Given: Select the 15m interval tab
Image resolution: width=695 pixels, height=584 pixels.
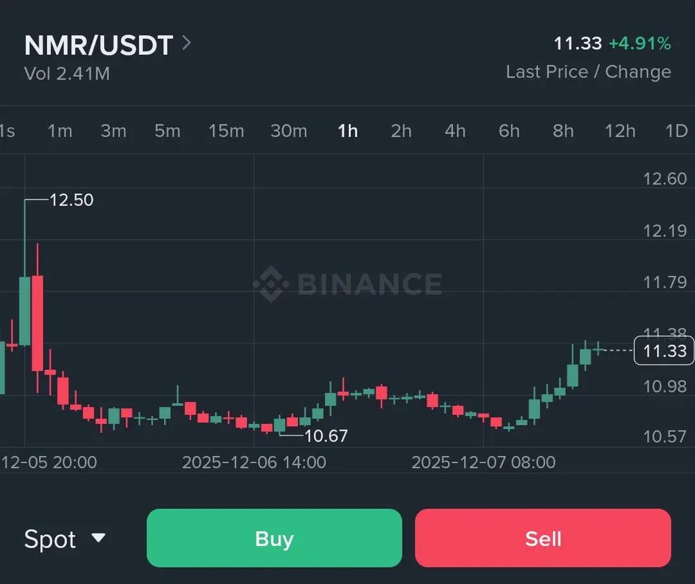Looking at the screenshot, I should tap(226, 131).
